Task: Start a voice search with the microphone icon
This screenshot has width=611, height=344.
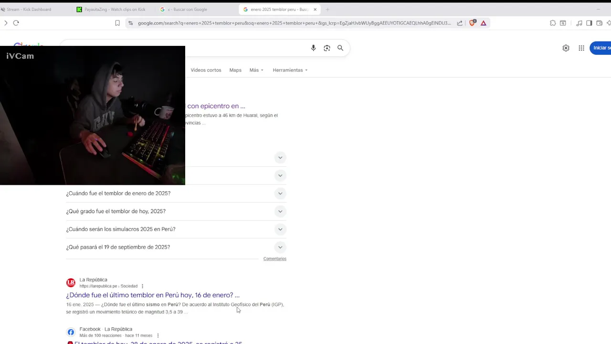Action: click(313, 48)
